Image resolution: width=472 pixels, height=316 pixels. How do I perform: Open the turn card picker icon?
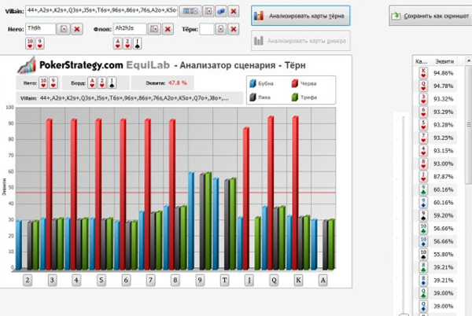[221, 29]
